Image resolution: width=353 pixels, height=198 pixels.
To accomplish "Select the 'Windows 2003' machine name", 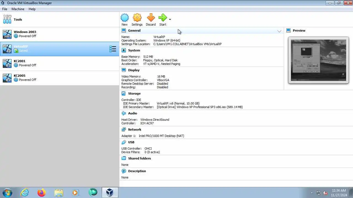I will point(25,32).
